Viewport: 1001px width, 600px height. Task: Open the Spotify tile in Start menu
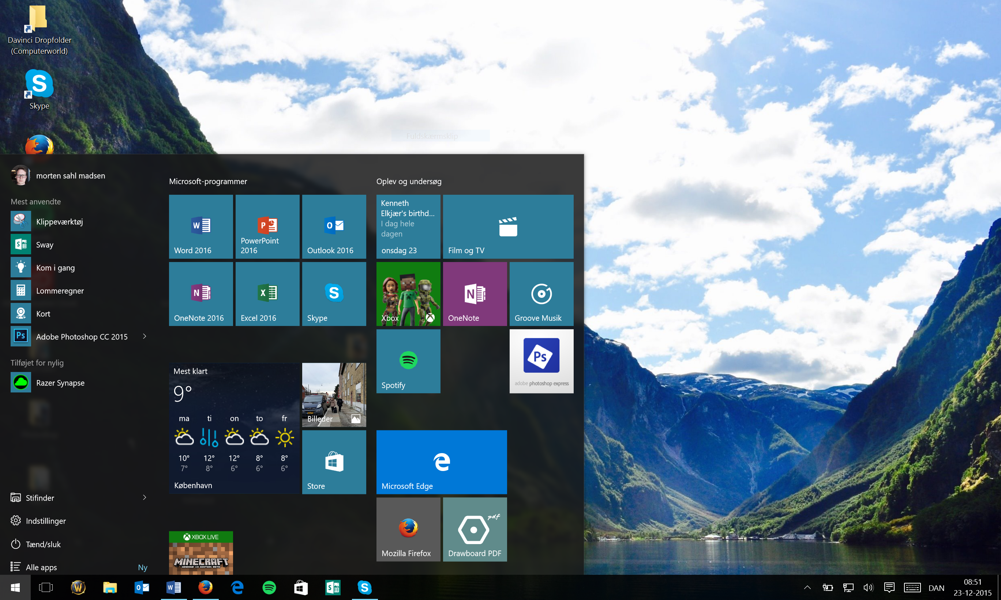click(408, 361)
